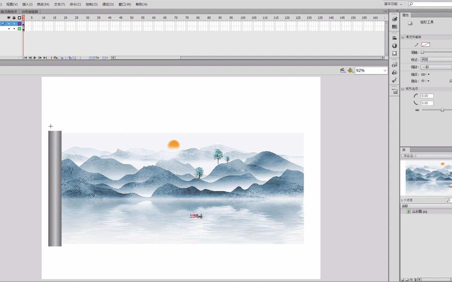This screenshot has height=282, width=452.
Task: Toggle green outline swatch of bottom layer
Action: pyautogui.click(x=19, y=29)
